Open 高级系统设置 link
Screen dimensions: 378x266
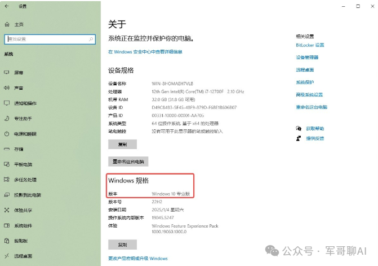(x=309, y=95)
